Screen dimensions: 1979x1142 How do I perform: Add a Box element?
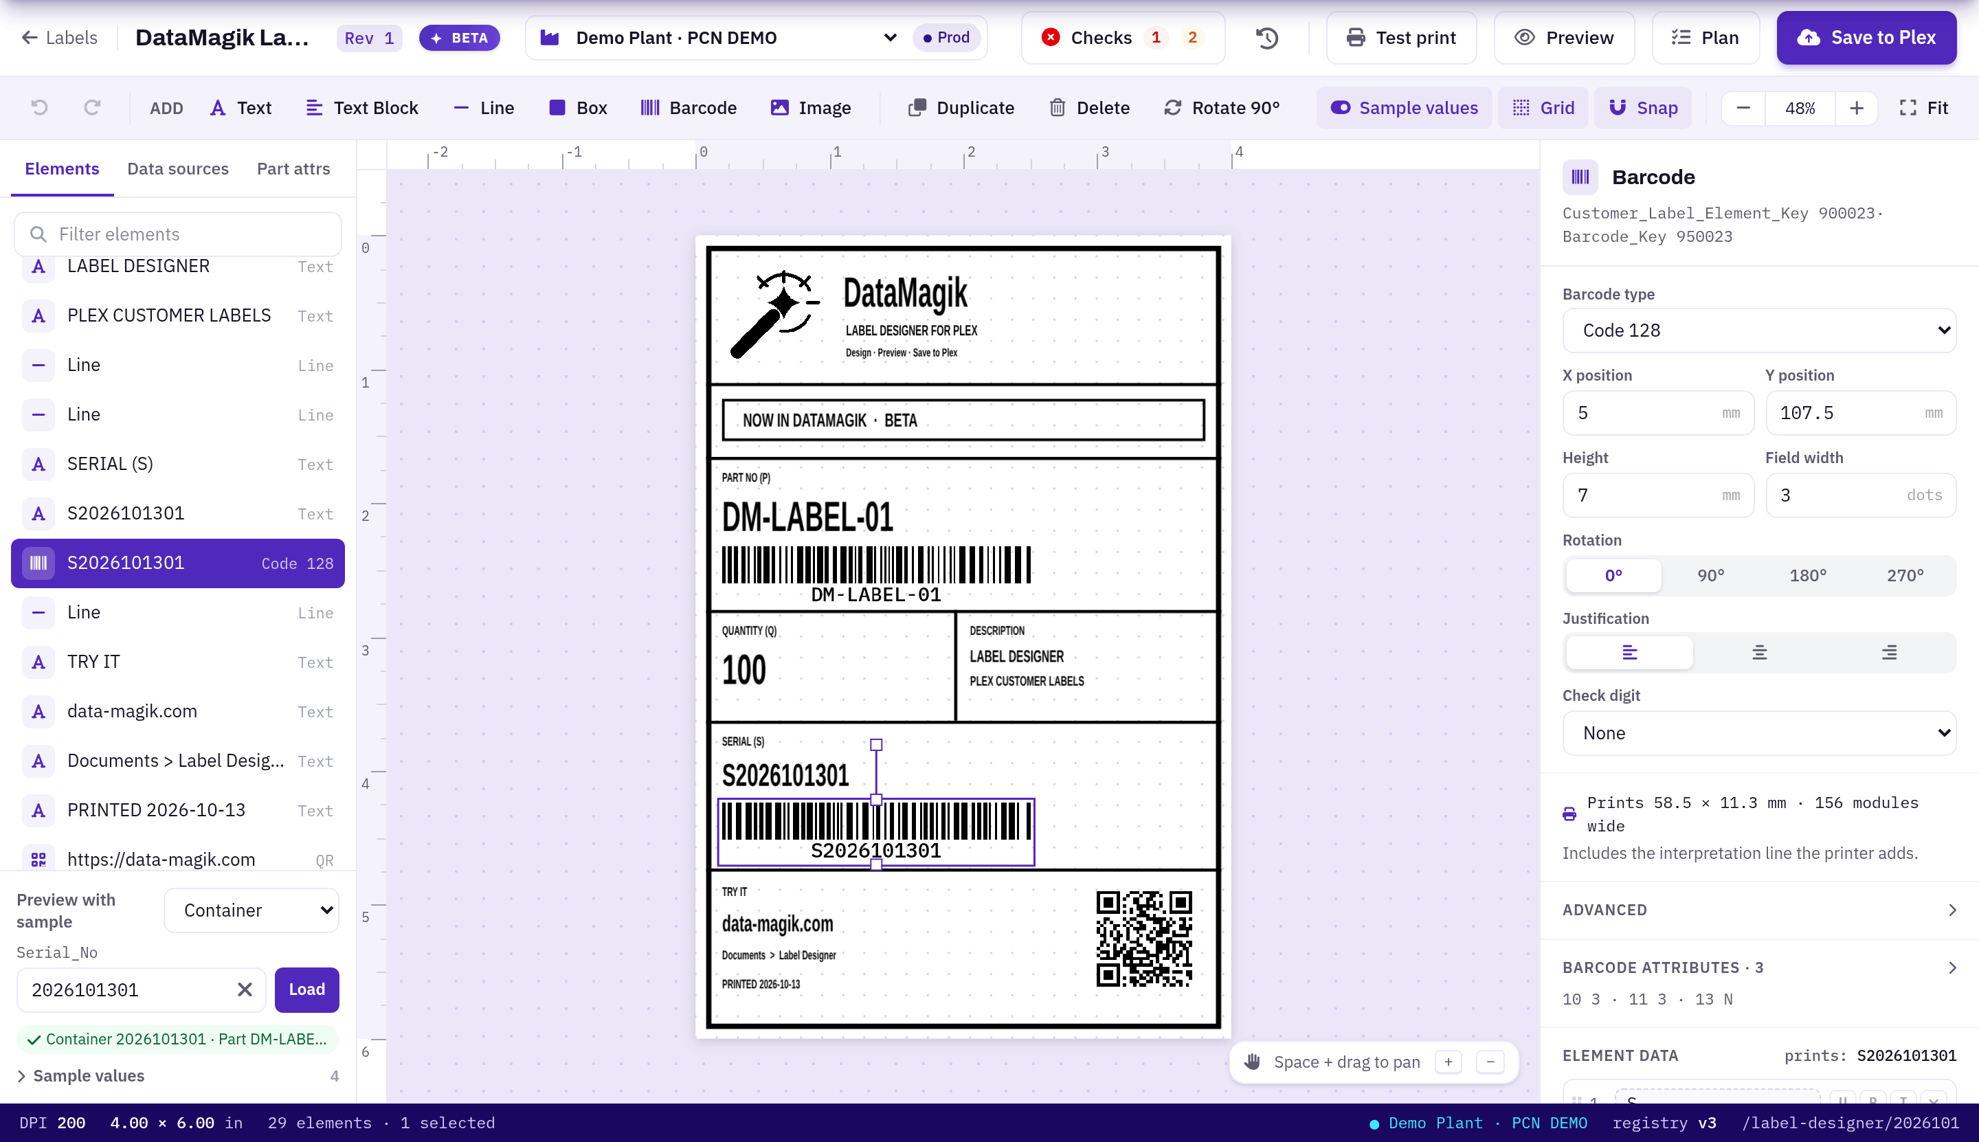pyautogui.click(x=578, y=107)
